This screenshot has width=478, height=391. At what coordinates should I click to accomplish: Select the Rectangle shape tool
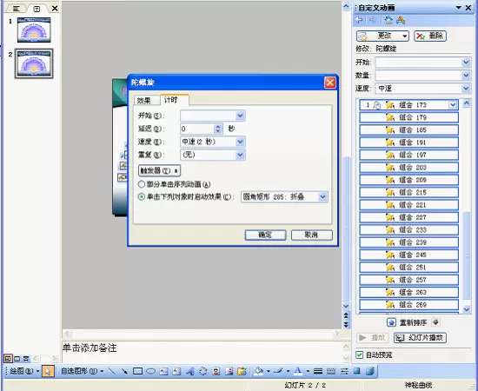pyautogui.click(x=138, y=371)
